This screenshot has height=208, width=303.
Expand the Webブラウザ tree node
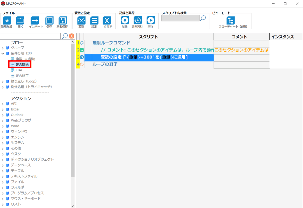pyautogui.click(x=3, y=120)
